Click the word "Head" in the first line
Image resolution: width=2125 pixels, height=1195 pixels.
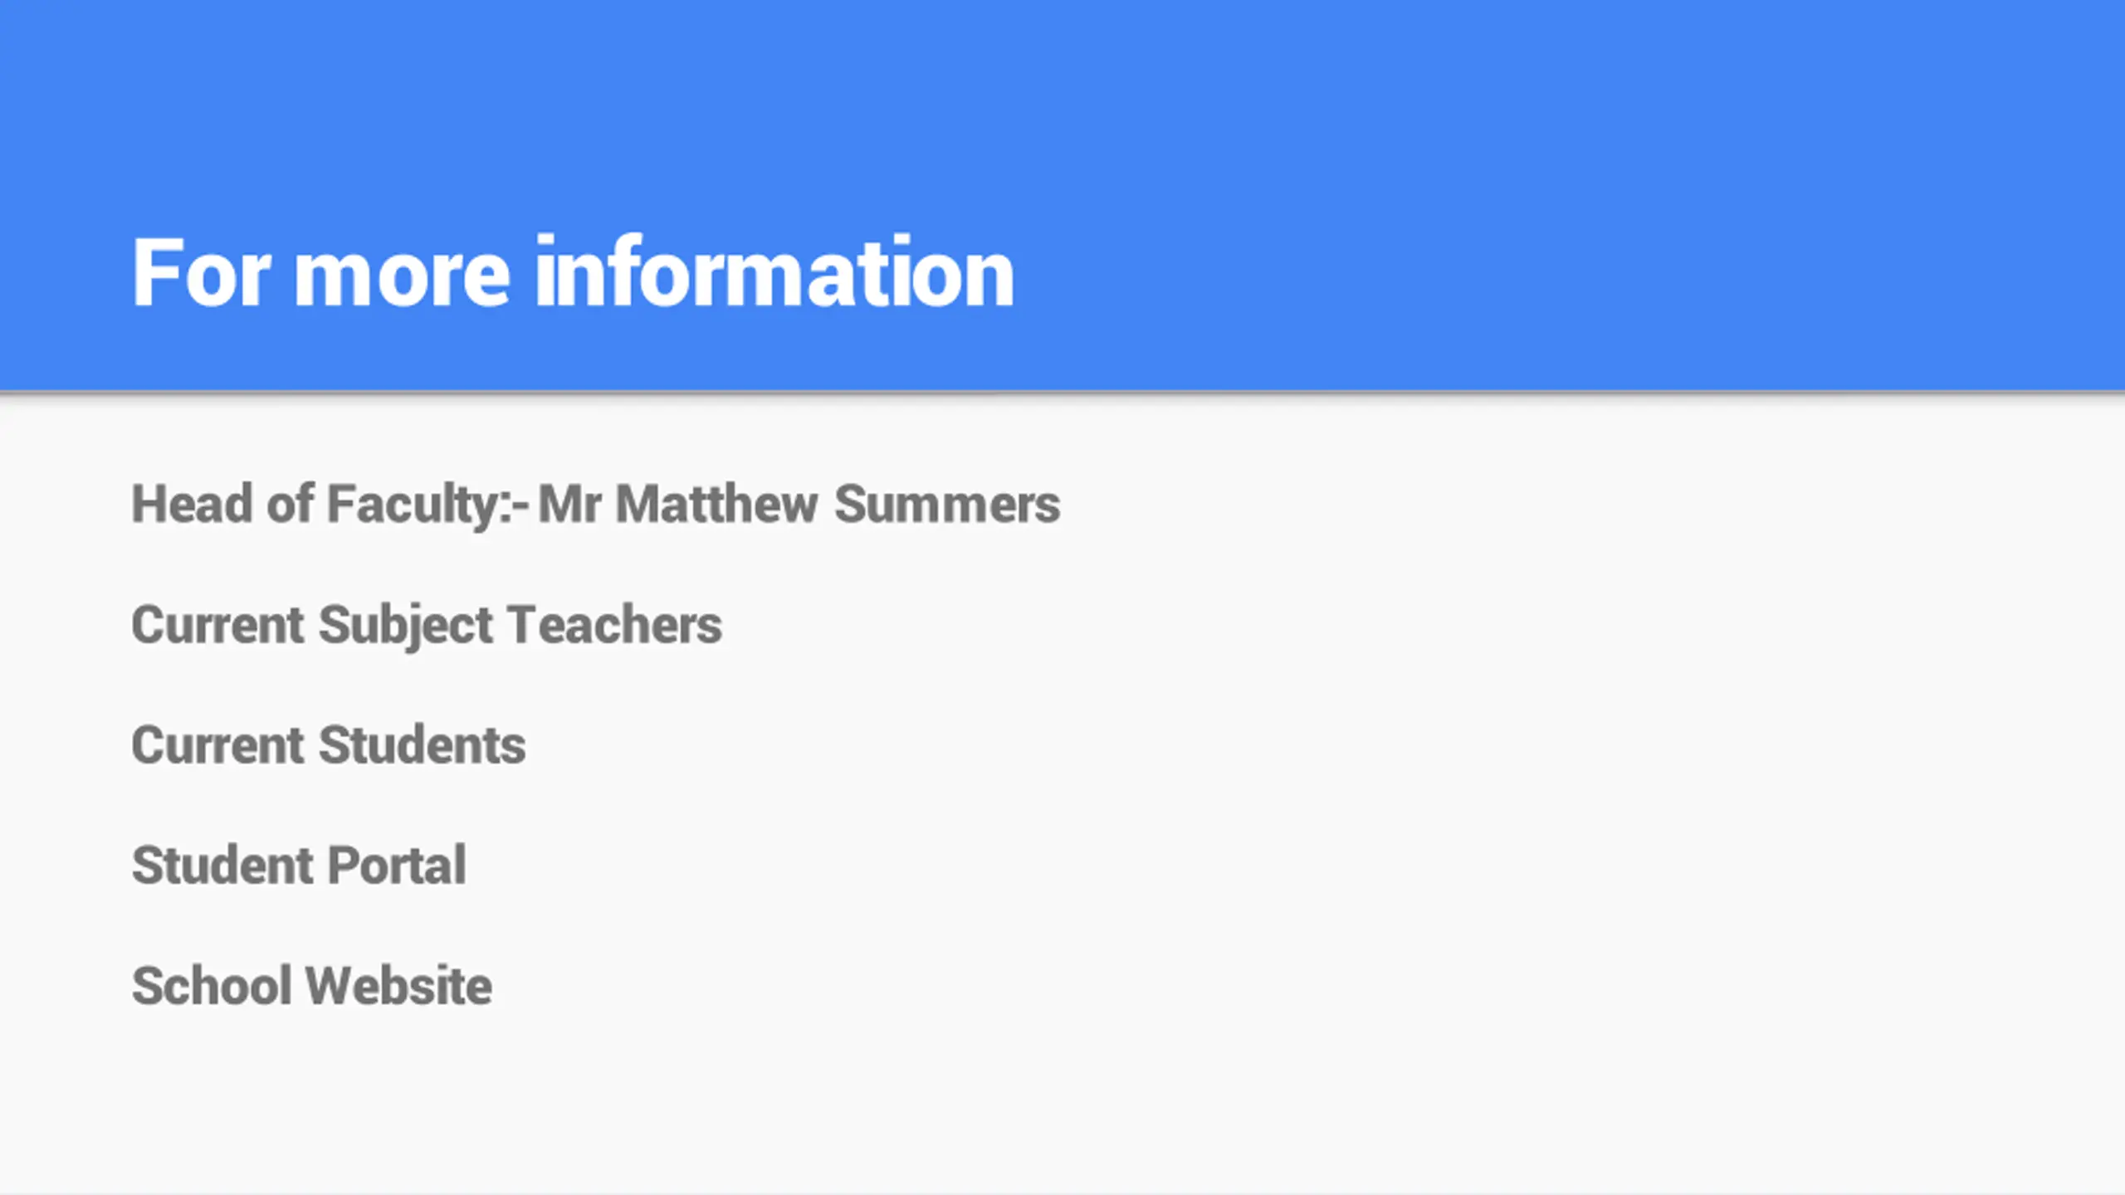point(192,504)
